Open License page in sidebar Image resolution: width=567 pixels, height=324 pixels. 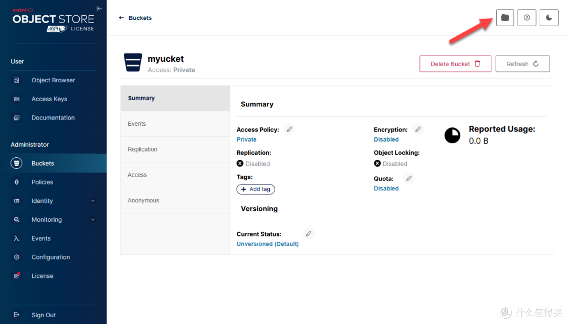coord(53,276)
